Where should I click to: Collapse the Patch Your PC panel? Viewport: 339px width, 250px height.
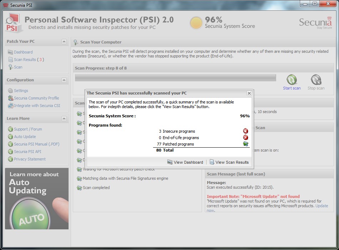(x=64, y=41)
